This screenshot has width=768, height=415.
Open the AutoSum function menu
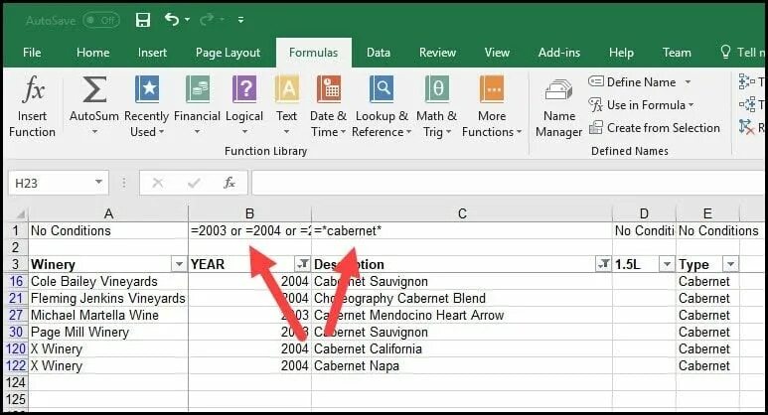pyautogui.click(x=94, y=106)
